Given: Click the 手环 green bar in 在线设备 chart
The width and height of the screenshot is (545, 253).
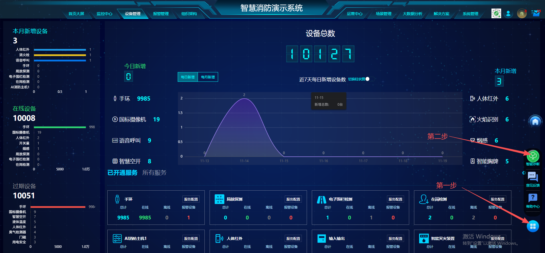Looking at the screenshot, I should [60, 127].
